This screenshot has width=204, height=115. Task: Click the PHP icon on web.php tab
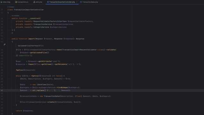(x=34, y=2)
